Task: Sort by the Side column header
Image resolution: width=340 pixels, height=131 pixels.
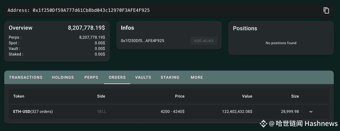Action: (x=101, y=96)
